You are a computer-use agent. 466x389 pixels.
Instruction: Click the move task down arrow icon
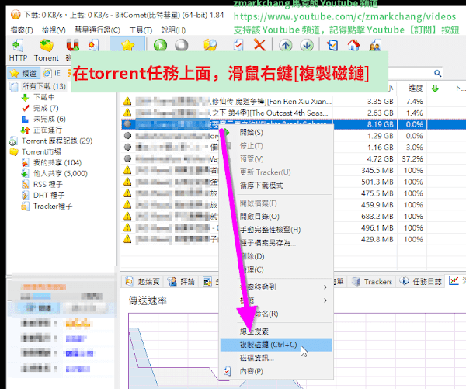pyautogui.click(x=307, y=46)
